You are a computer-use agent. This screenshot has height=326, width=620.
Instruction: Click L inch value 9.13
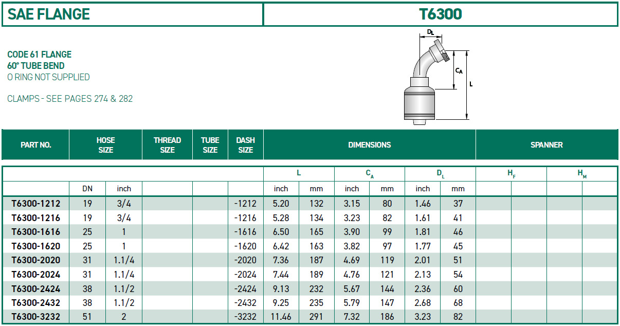pyautogui.click(x=281, y=288)
